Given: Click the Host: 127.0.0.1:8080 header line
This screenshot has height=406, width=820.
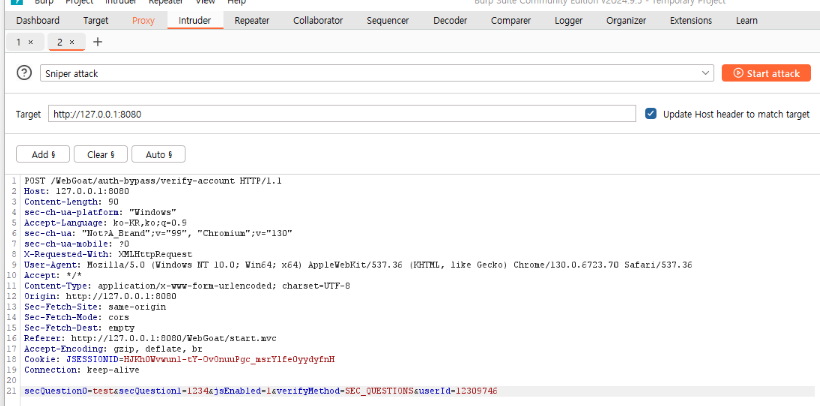Looking at the screenshot, I should tap(77, 191).
